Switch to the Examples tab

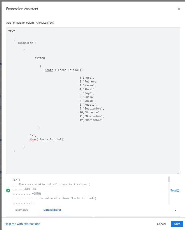tap(22, 210)
